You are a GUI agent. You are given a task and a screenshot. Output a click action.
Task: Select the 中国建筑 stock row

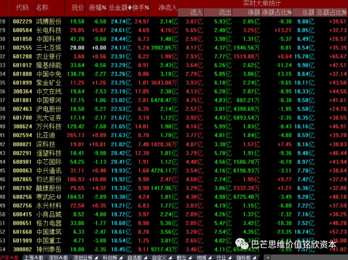click(x=174, y=232)
